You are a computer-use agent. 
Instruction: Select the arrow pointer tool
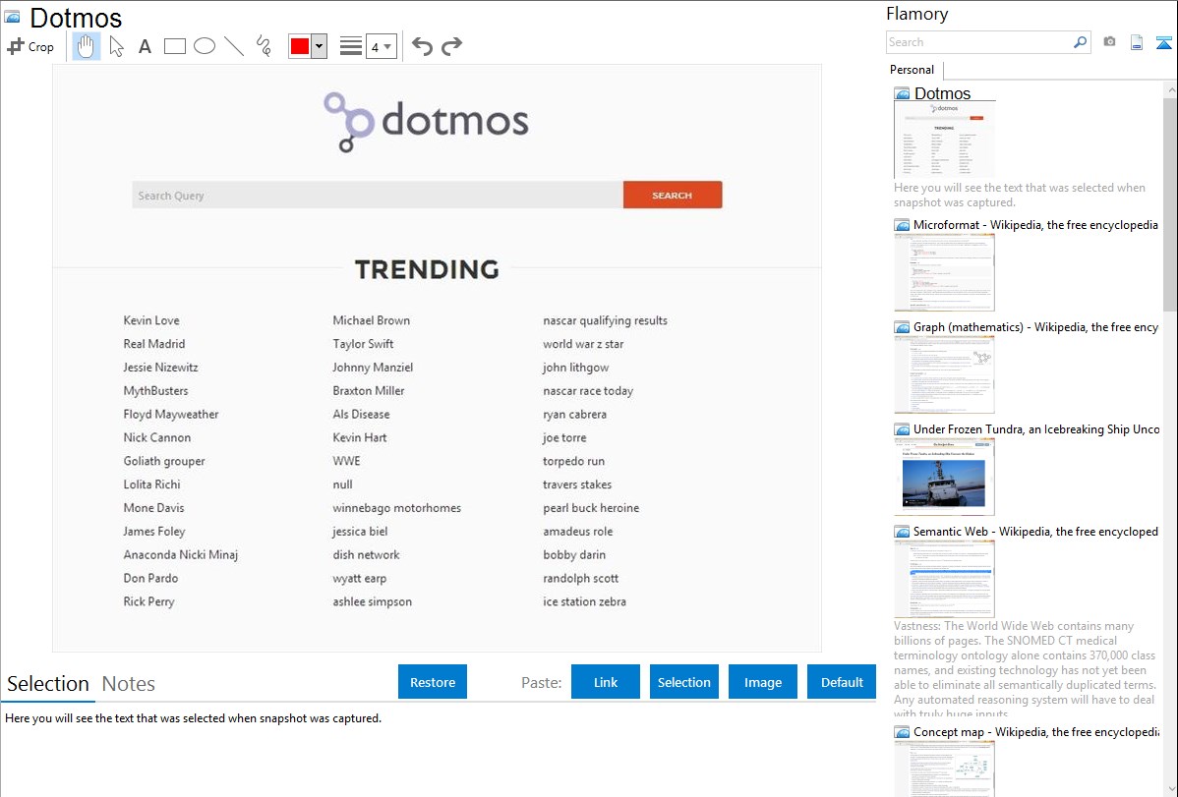click(116, 46)
